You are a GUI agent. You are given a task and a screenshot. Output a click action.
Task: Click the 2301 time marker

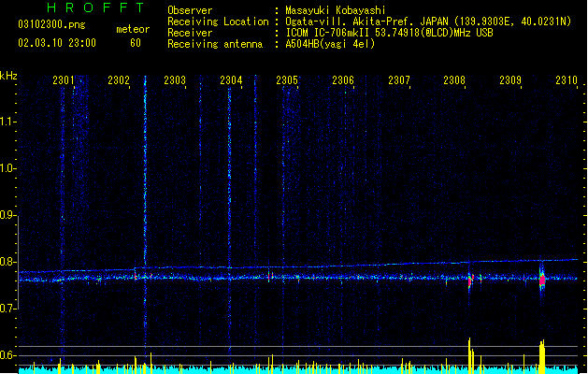tap(64, 80)
